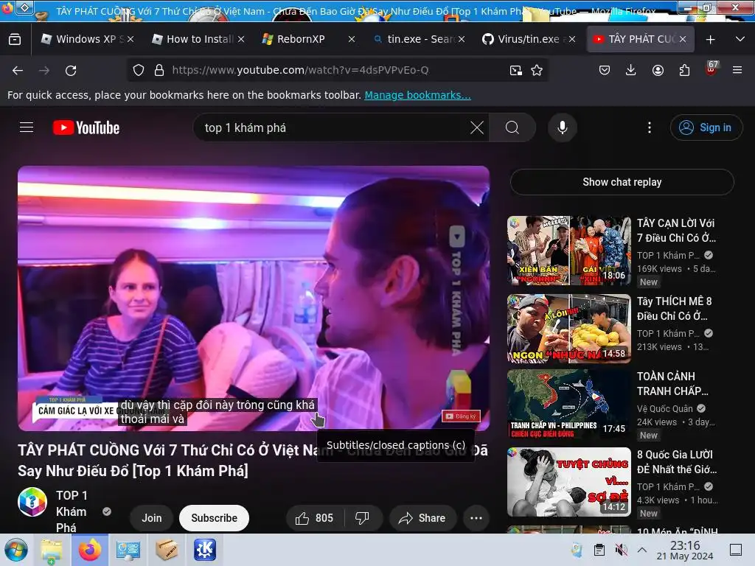Open Tây THÍCH MÊ 8 Điều video thumbnail
Screen dimensions: 755x566
[x=568, y=329]
